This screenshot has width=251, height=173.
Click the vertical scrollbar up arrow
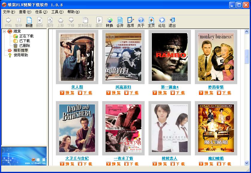coord(247,32)
